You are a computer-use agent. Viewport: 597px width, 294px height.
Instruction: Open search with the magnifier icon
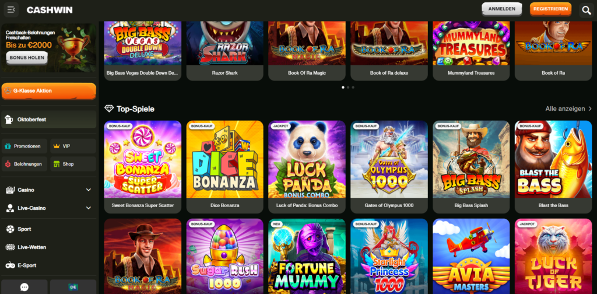point(587,10)
